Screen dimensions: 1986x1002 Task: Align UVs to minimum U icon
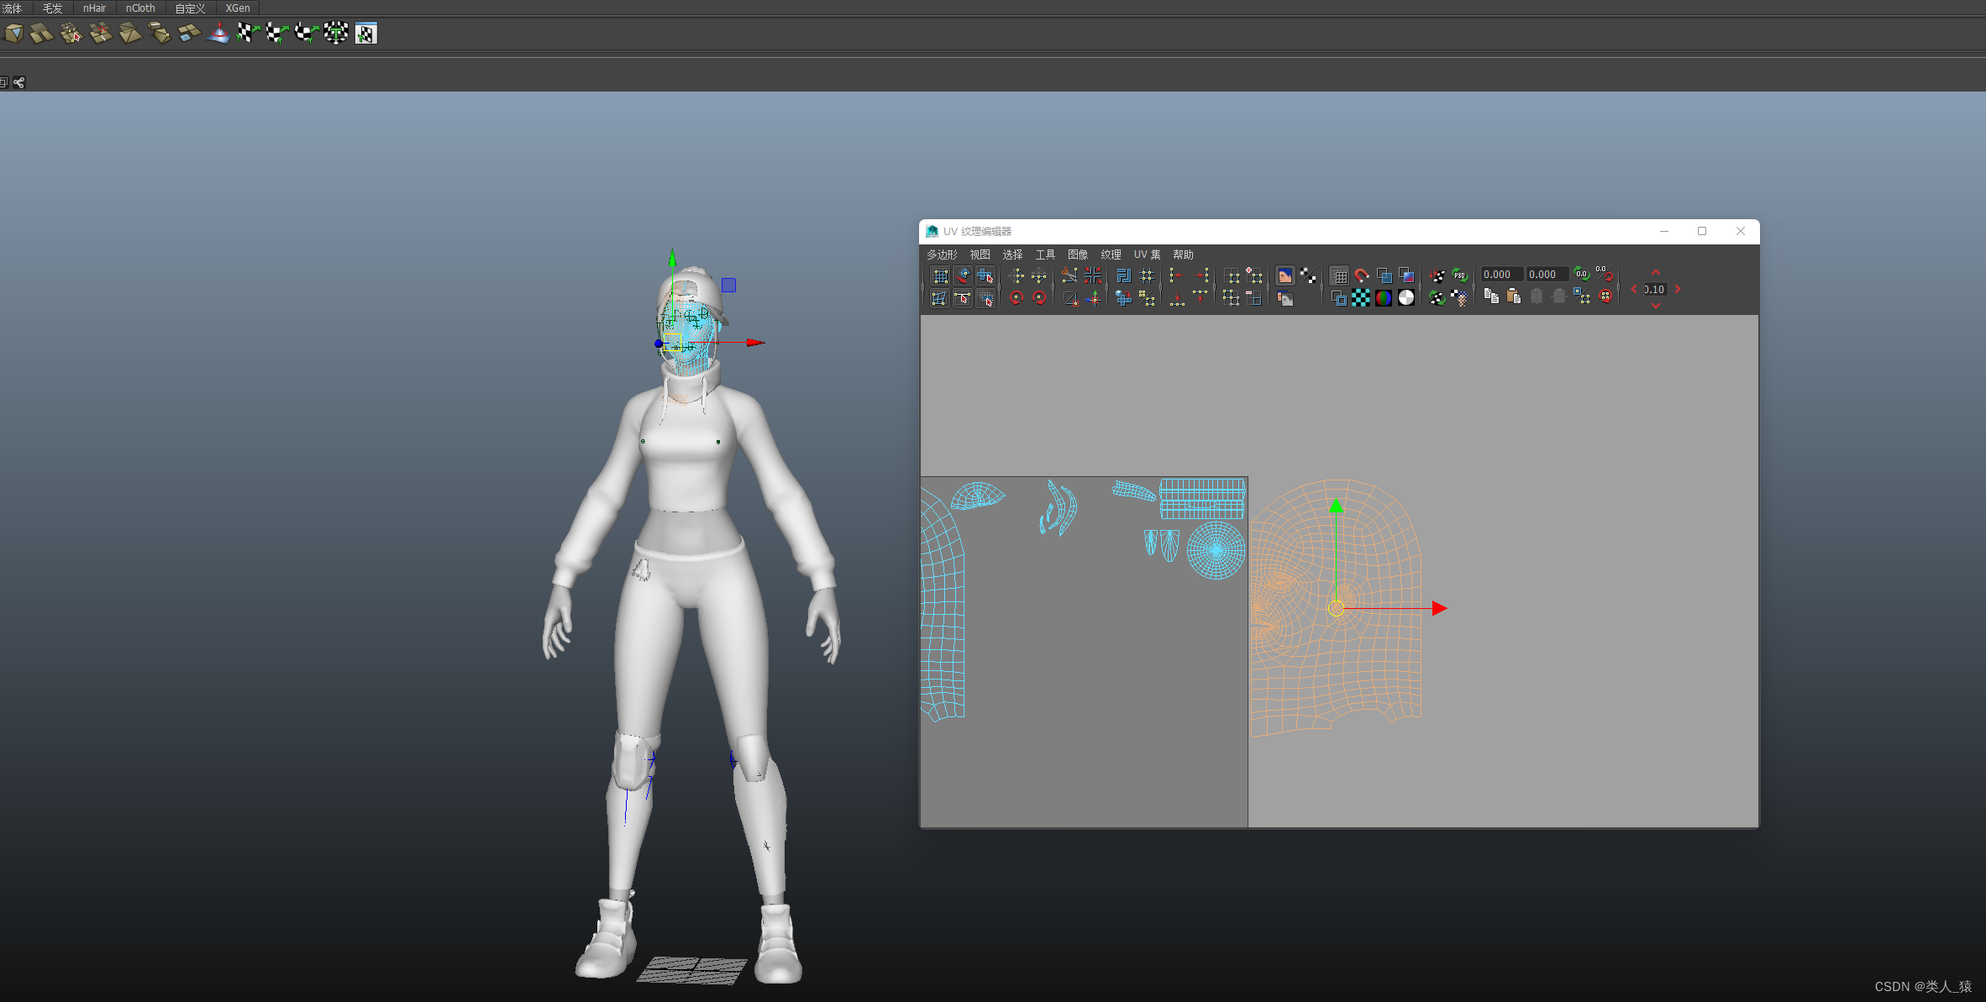click(x=1176, y=275)
